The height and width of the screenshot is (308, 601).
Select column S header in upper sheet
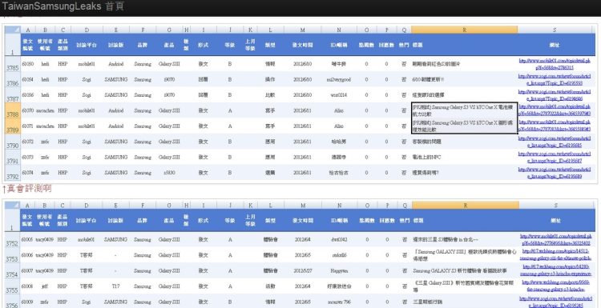(555, 30)
